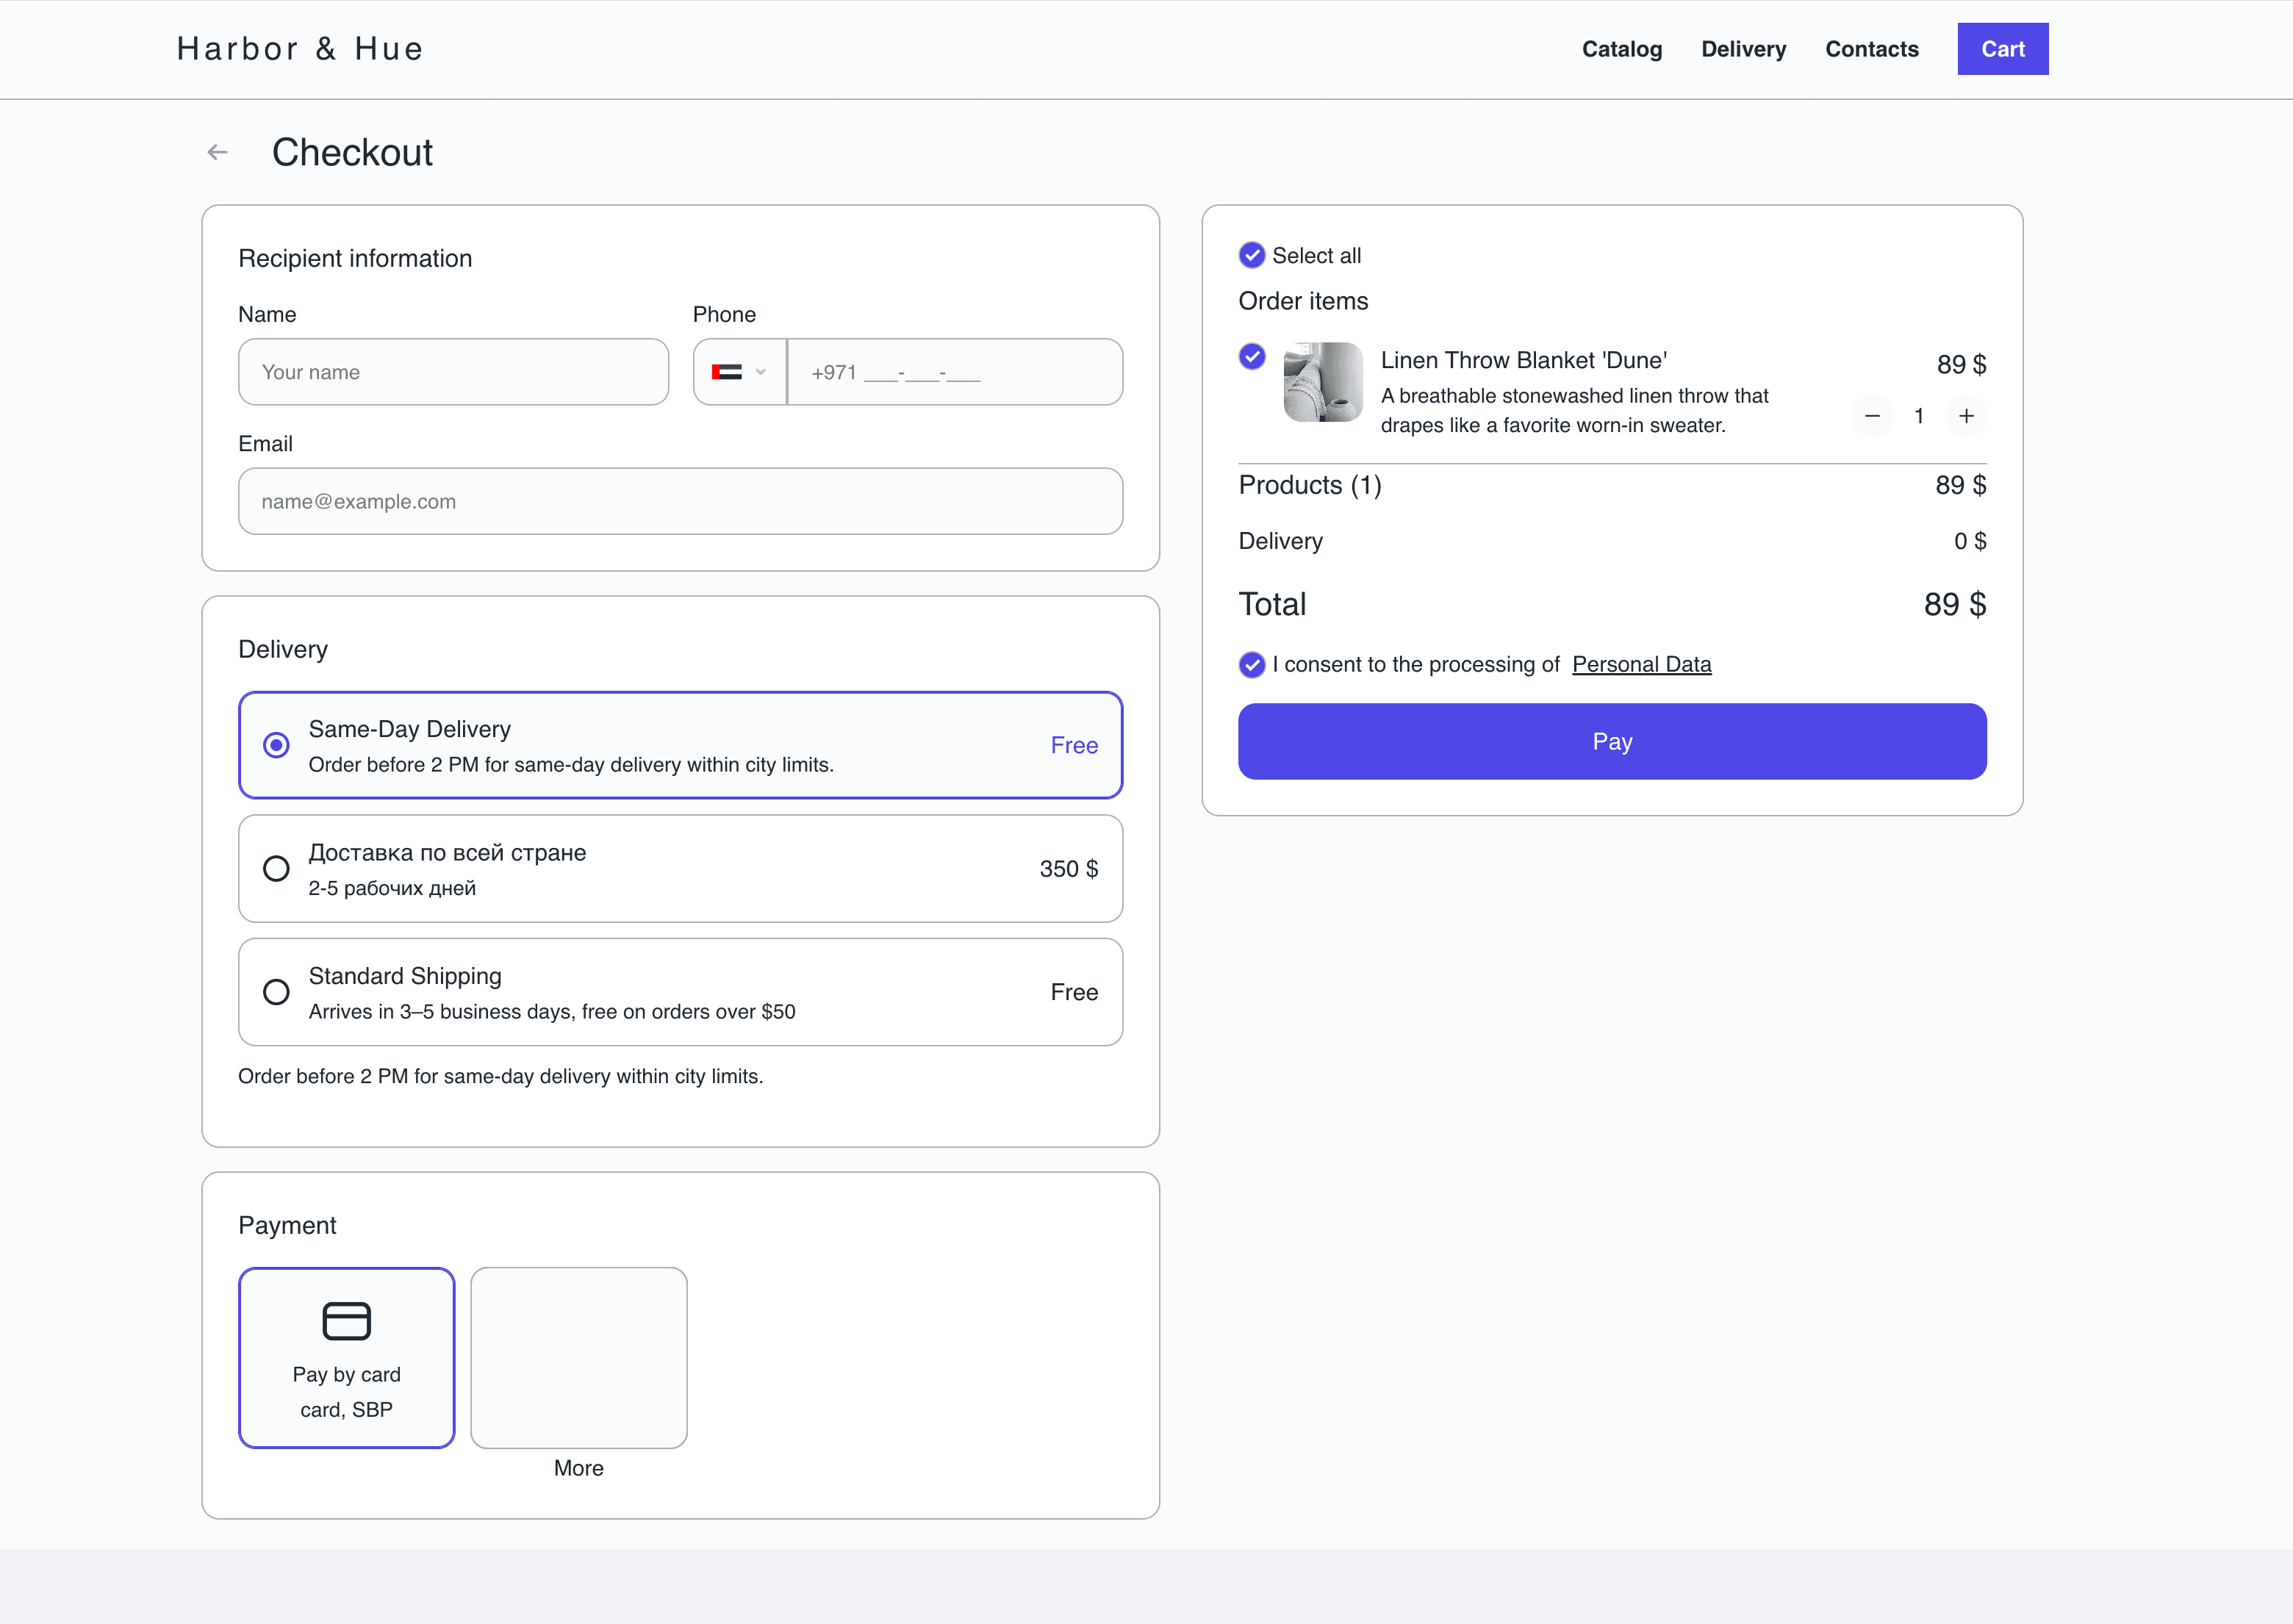
Task: Select the Pay by card option
Action: click(347, 1358)
